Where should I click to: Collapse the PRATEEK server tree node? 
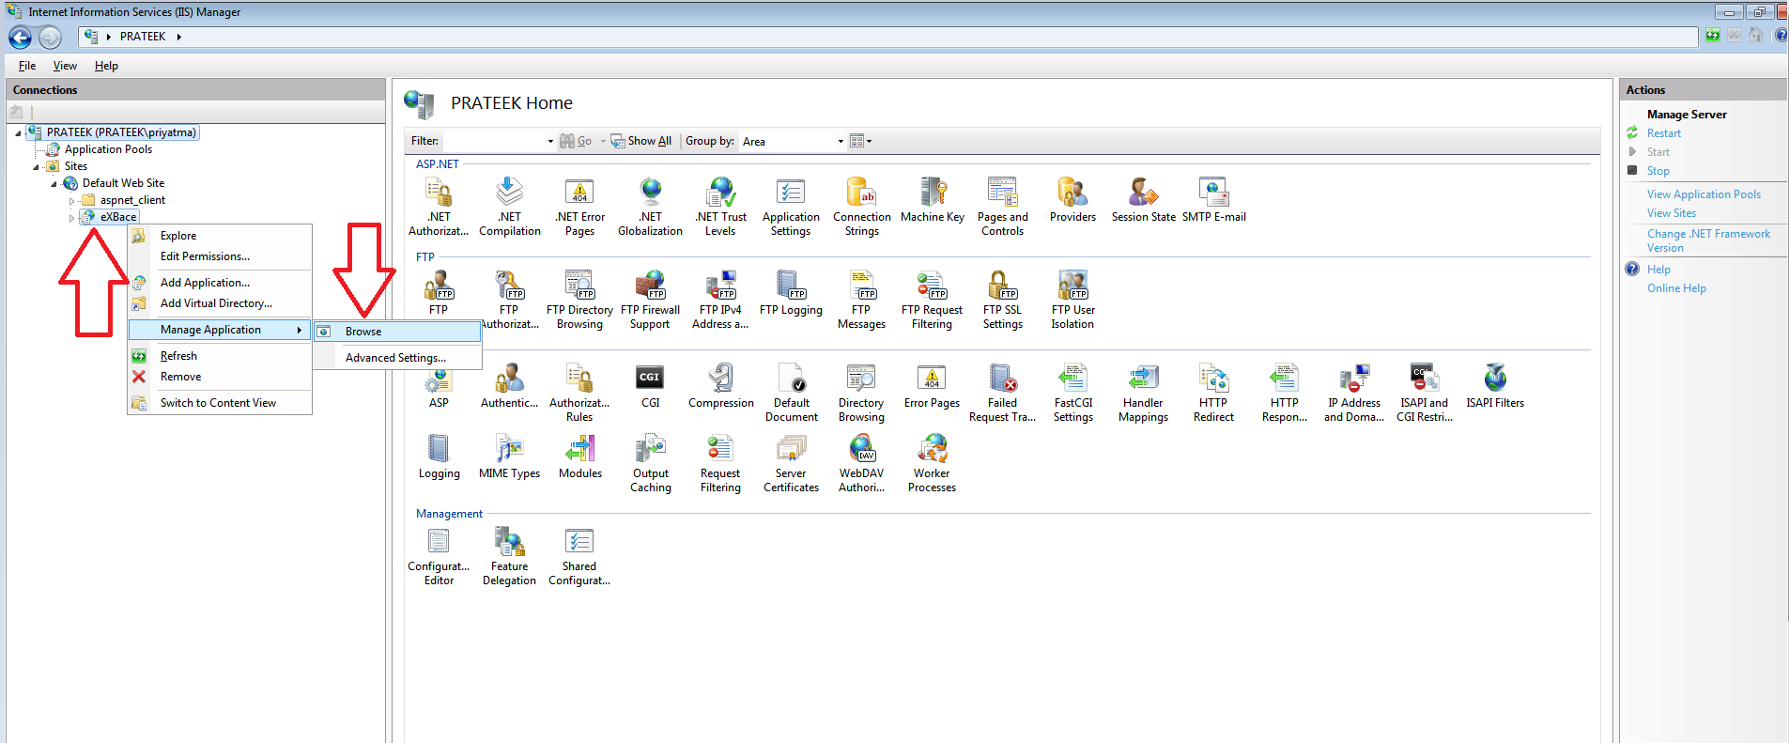tap(19, 132)
